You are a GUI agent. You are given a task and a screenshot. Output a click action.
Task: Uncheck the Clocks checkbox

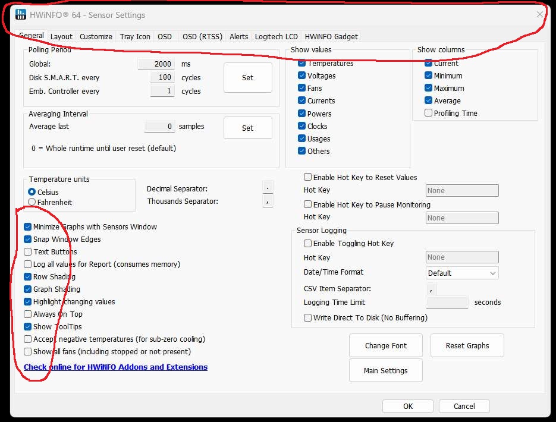[301, 126]
